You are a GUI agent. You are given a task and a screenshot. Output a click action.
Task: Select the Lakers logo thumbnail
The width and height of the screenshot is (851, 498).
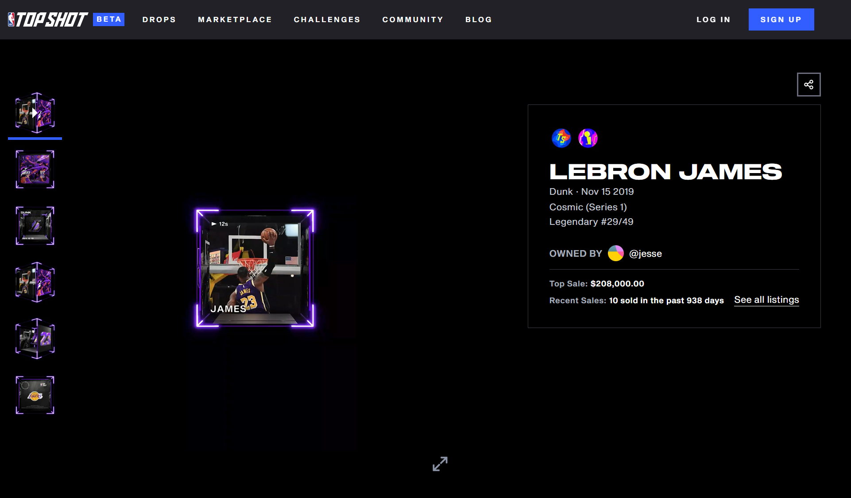pyautogui.click(x=35, y=395)
